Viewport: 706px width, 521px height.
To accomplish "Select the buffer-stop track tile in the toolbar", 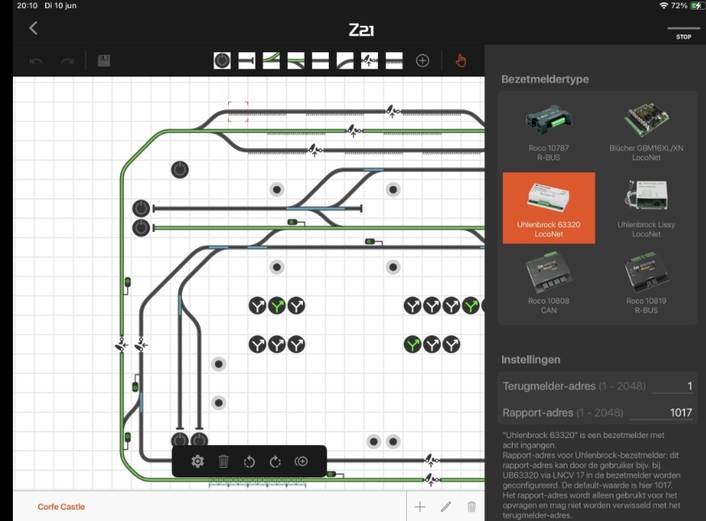I will [x=247, y=60].
